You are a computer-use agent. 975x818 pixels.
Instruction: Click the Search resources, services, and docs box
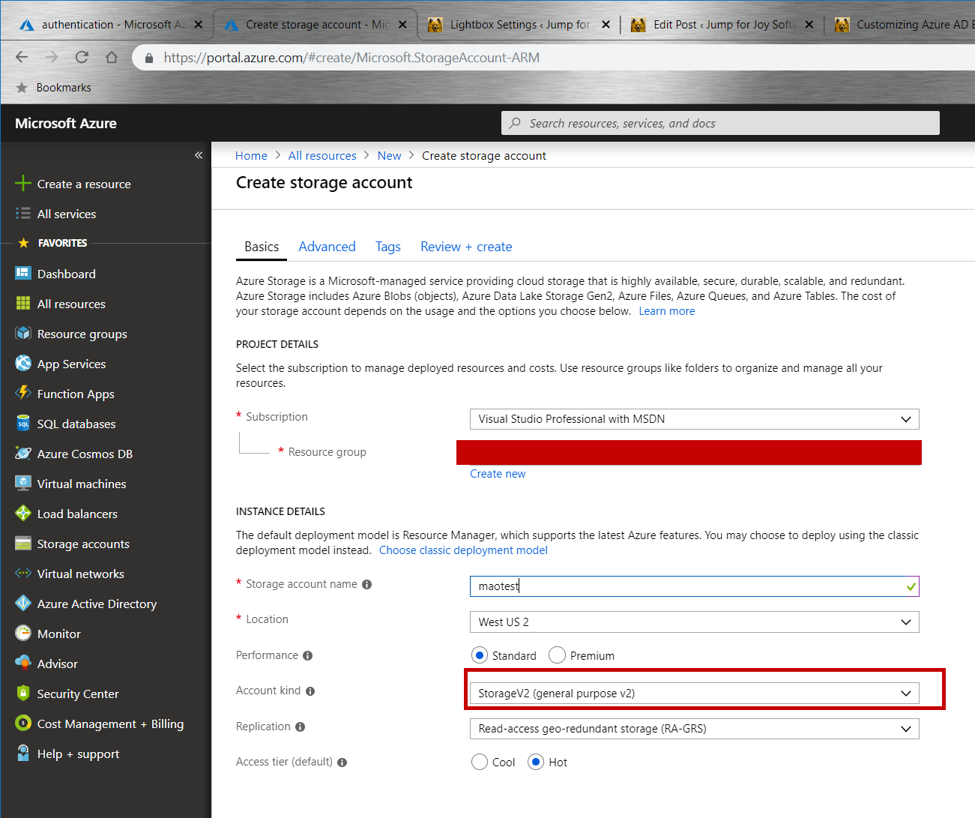point(720,123)
